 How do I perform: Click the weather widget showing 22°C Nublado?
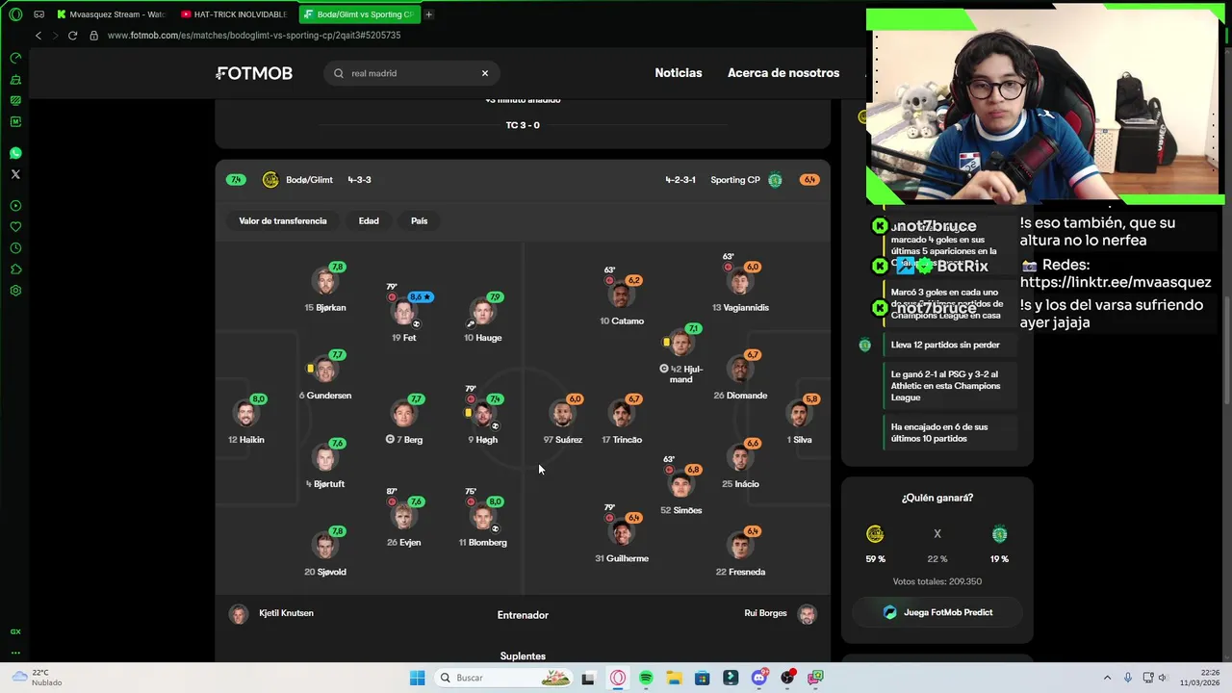point(38,678)
